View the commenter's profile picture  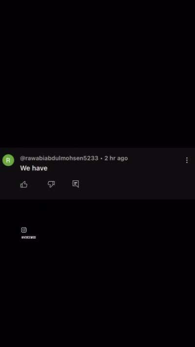point(8,160)
